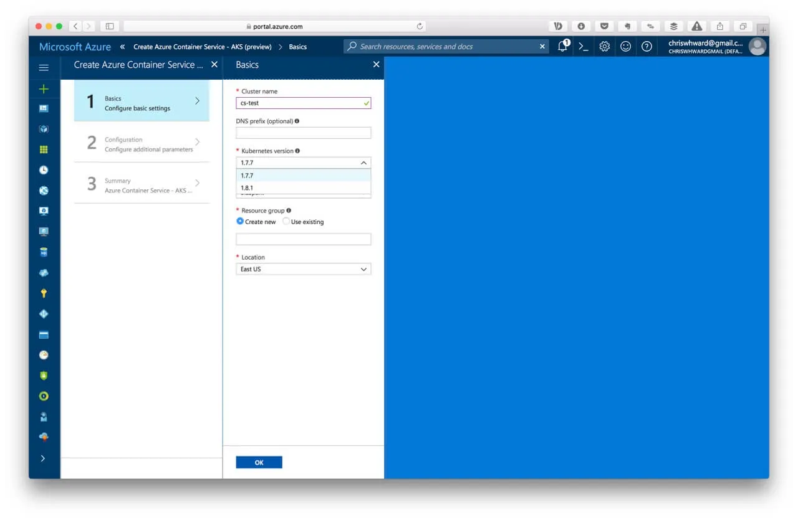Open SQL databases icon in sidebar
Viewport: 798px width, 520px height.
[44, 252]
